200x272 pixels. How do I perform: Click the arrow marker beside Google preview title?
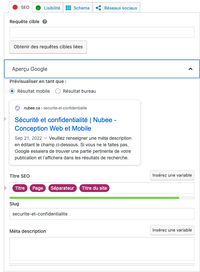tap(5, 119)
